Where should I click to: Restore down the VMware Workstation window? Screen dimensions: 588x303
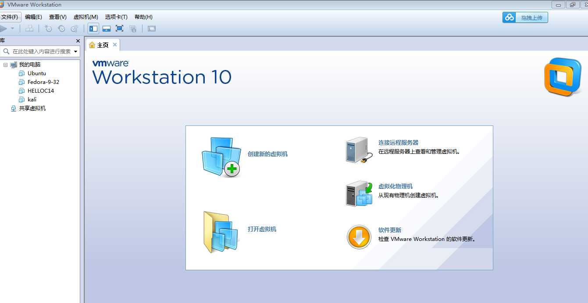click(x=572, y=4)
